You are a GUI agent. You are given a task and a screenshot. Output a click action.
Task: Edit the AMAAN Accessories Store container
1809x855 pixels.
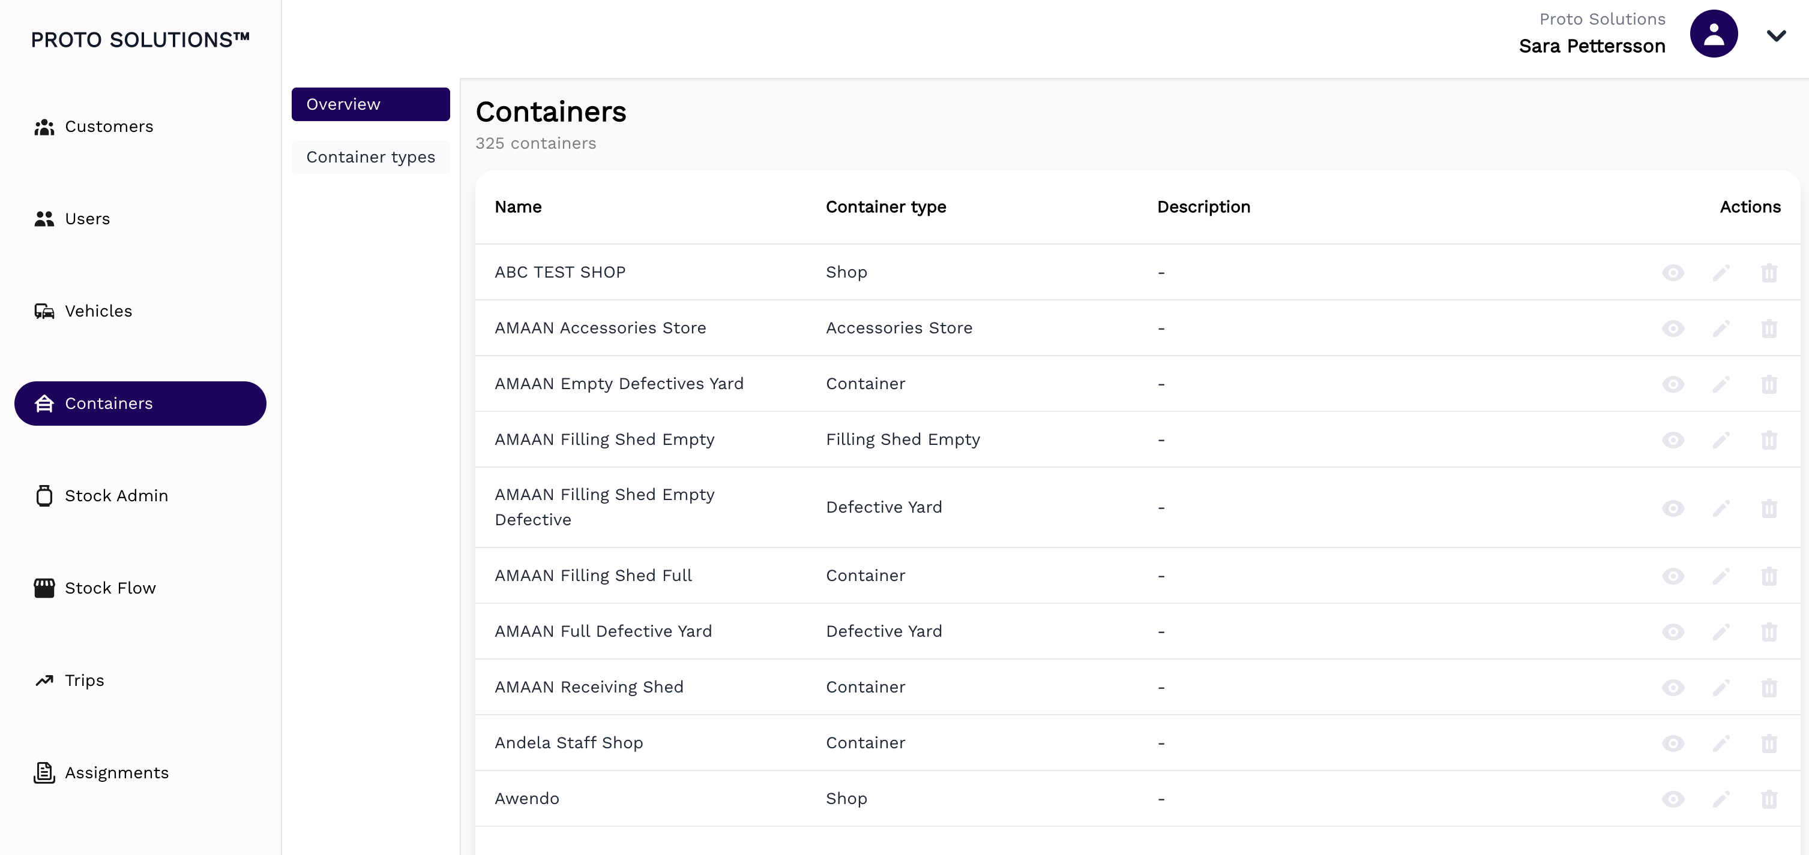coord(1721,328)
